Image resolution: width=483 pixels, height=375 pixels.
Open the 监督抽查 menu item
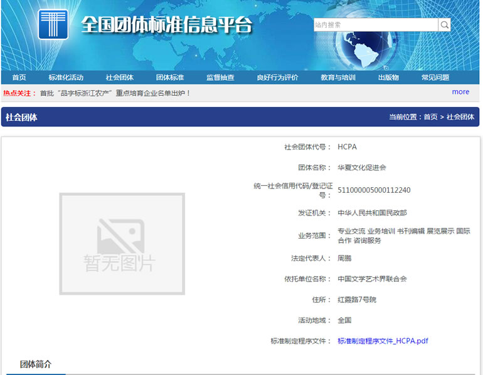click(220, 78)
